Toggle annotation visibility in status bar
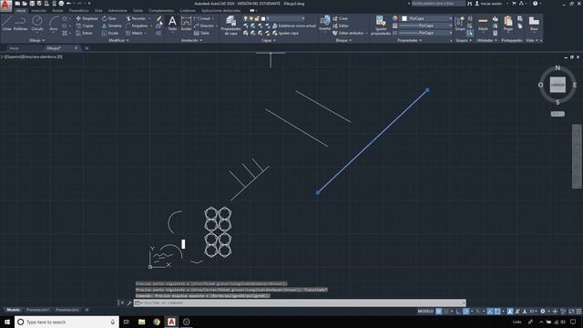This screenshot has height=328, width=583. (510, 312)
